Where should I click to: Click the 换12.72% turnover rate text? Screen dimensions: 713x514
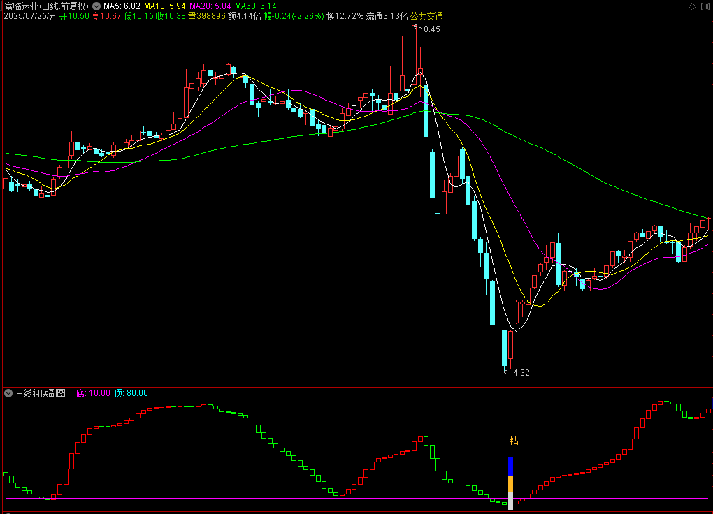pos(345,16)
